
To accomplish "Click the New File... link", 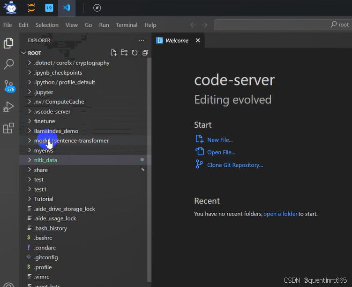I will (220, 140).
